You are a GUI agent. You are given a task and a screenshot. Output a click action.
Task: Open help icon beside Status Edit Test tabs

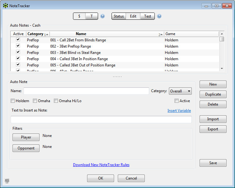[159, 16]
